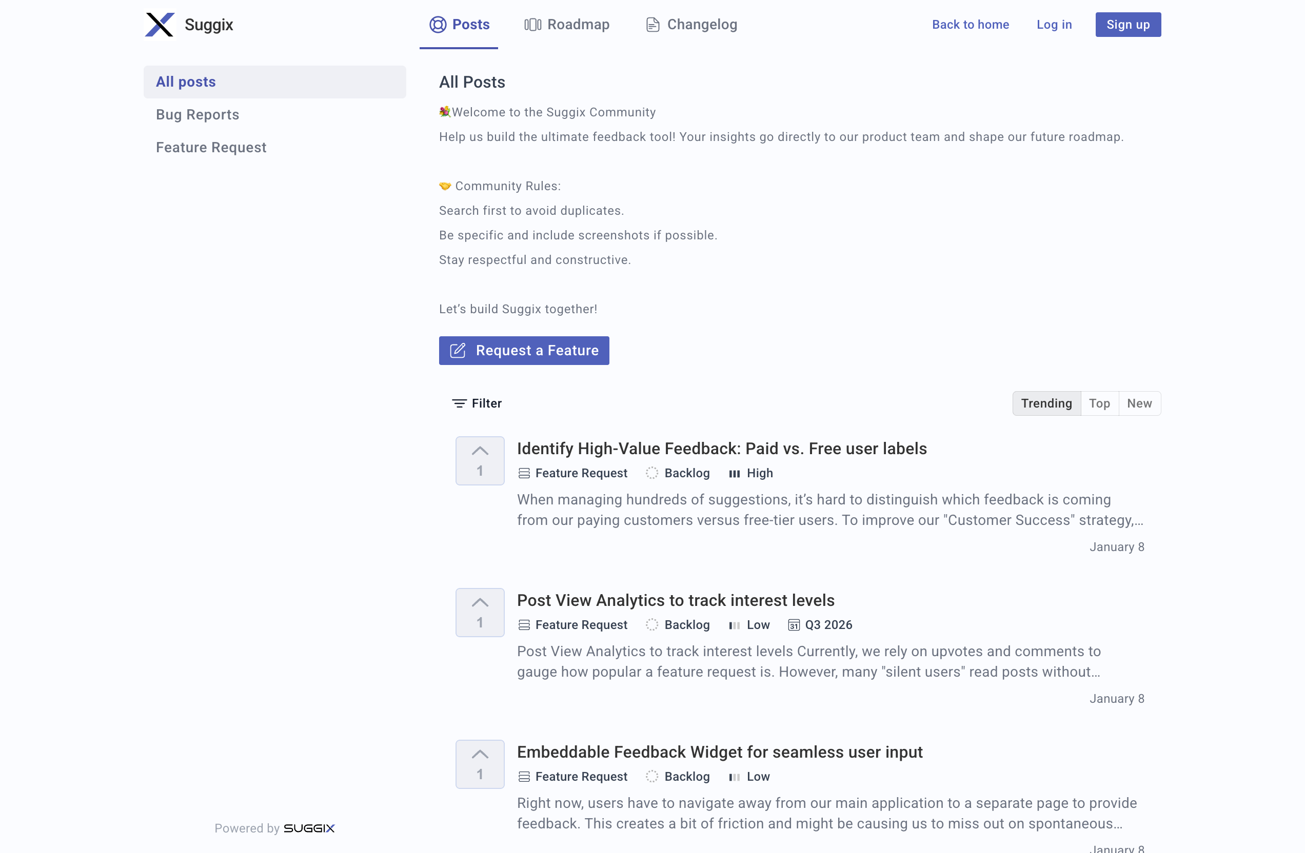Upvote the Post View Analytics post
The image size is (1305, 853).
click(480, 612)
